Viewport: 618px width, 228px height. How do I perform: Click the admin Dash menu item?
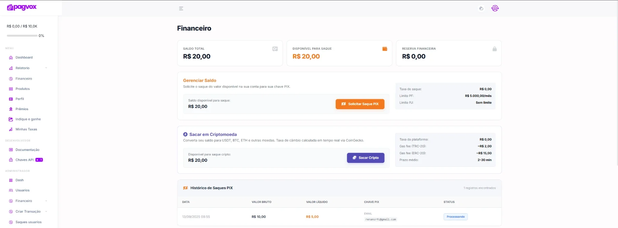click(x=20, y=180)
